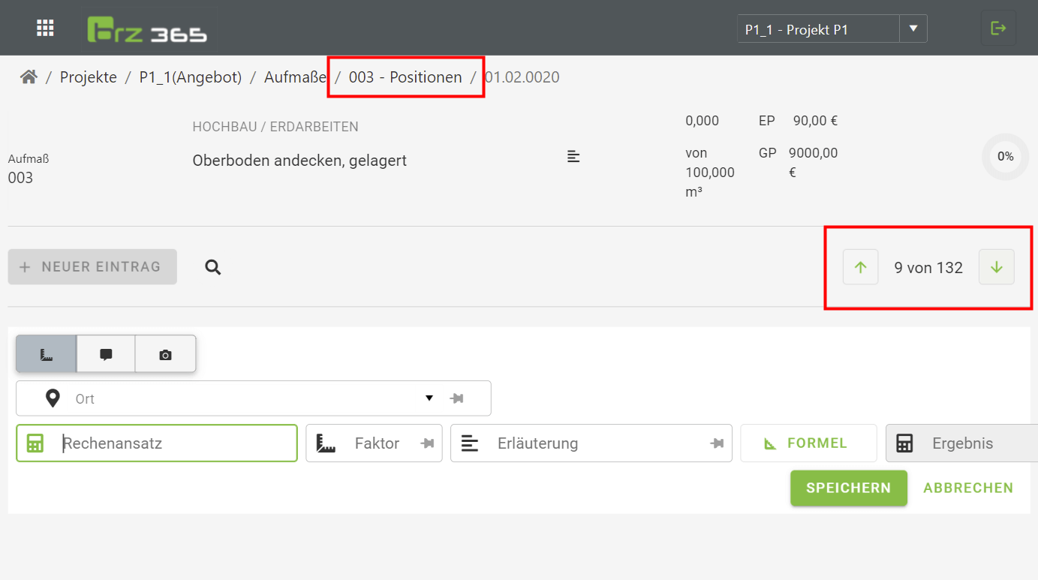Click the BRZ 365 logo
1038x580 pixels.
point(147,29)
